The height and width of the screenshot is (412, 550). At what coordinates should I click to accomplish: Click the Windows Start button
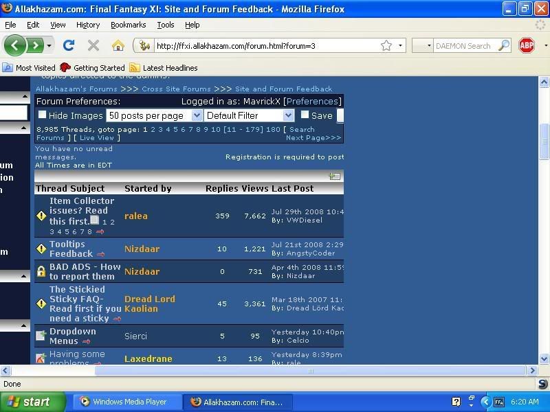click(x=32, y=402)
